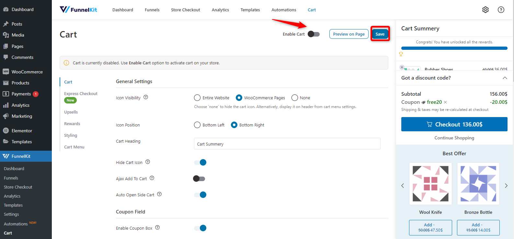
Task: Click the Icon Visibility help tooltip icon
Action: point(146,97)
